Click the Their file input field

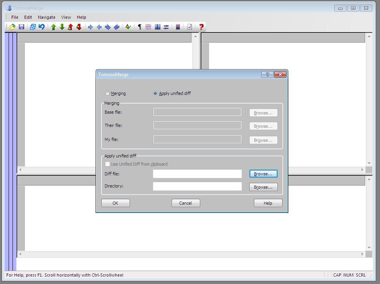tap(197, 125)
